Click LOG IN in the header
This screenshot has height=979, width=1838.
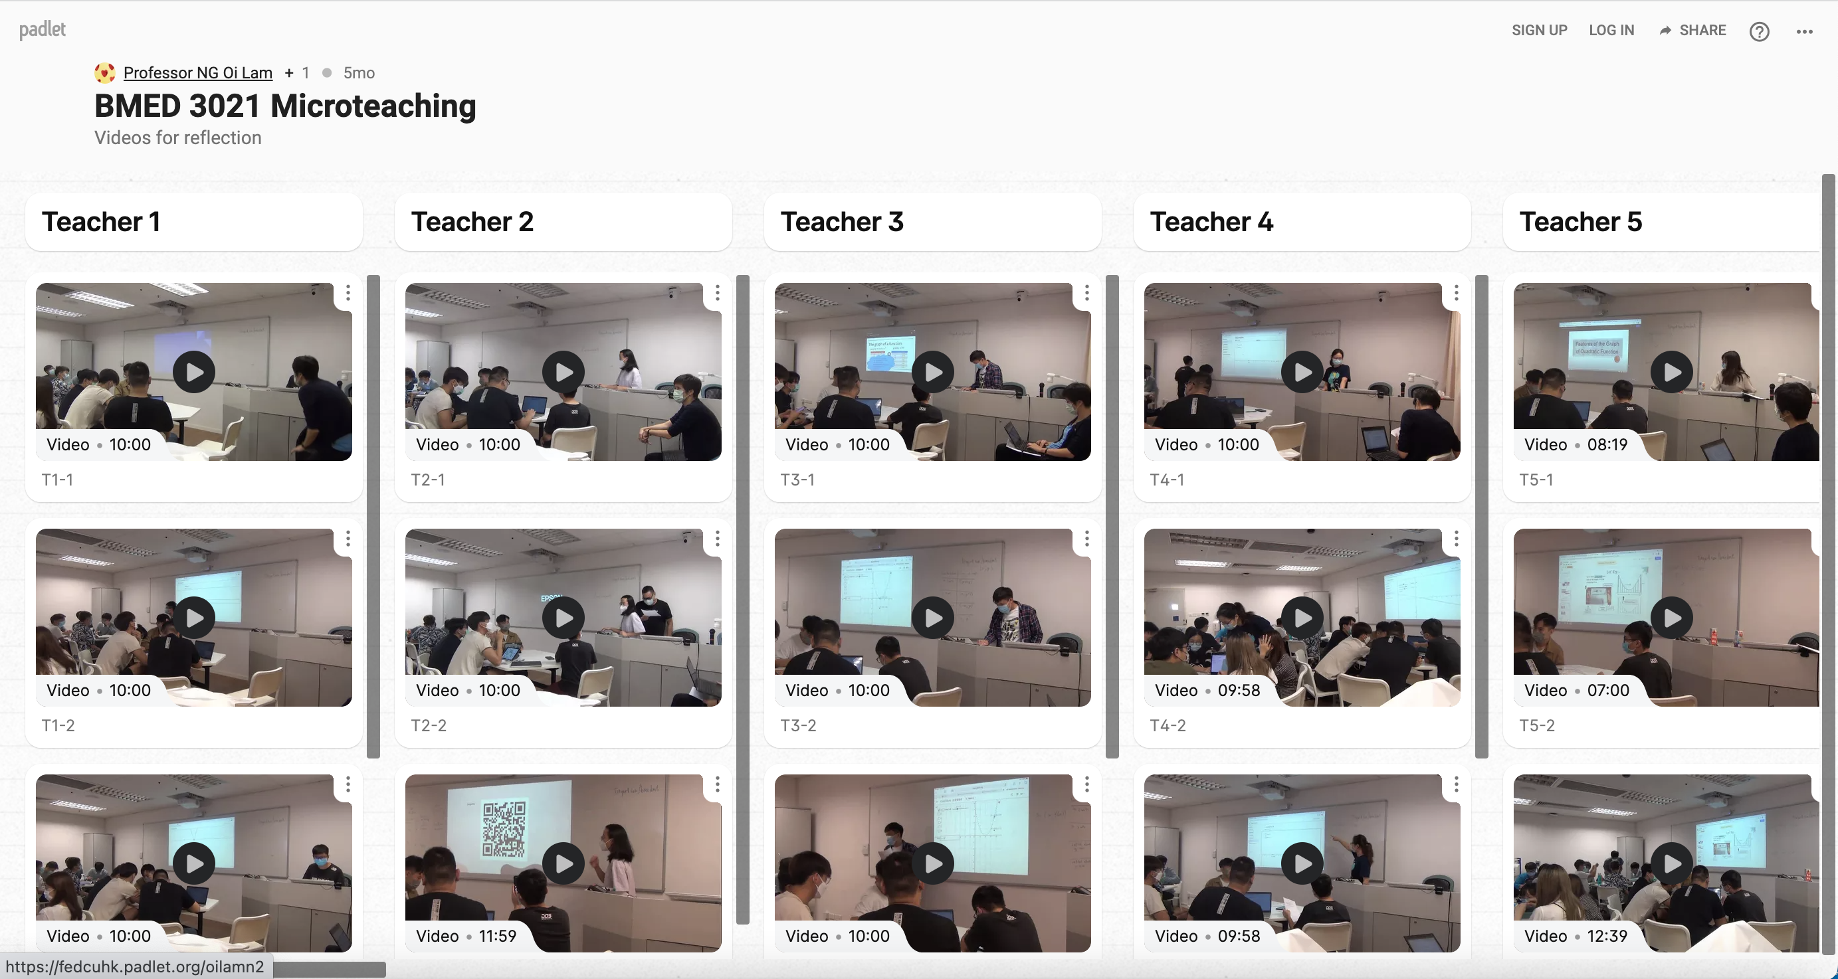(x=1611, y=31)
